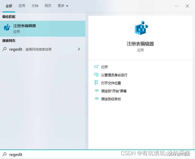Expand the regedit web result arrow
Screen dimensions: 195x159
pyautogui.click(x=79, y=49)
